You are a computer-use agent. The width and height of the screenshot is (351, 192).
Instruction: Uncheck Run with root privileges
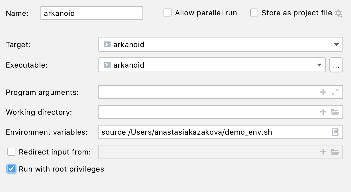[11, 169]
